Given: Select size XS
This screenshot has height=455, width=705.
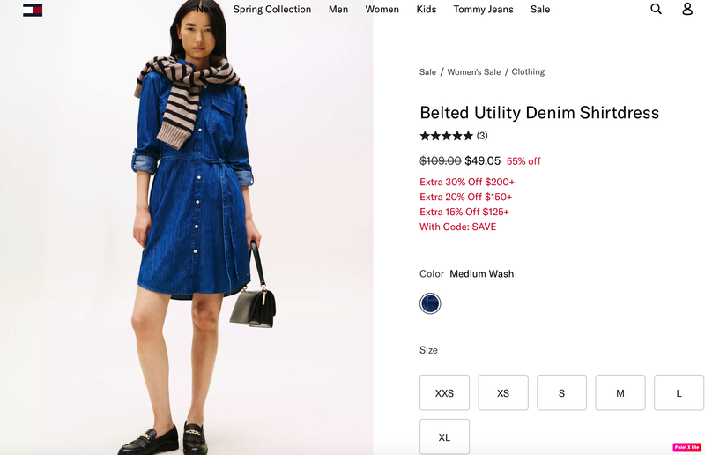Looking at the screenshot, I should coord(503,393).
